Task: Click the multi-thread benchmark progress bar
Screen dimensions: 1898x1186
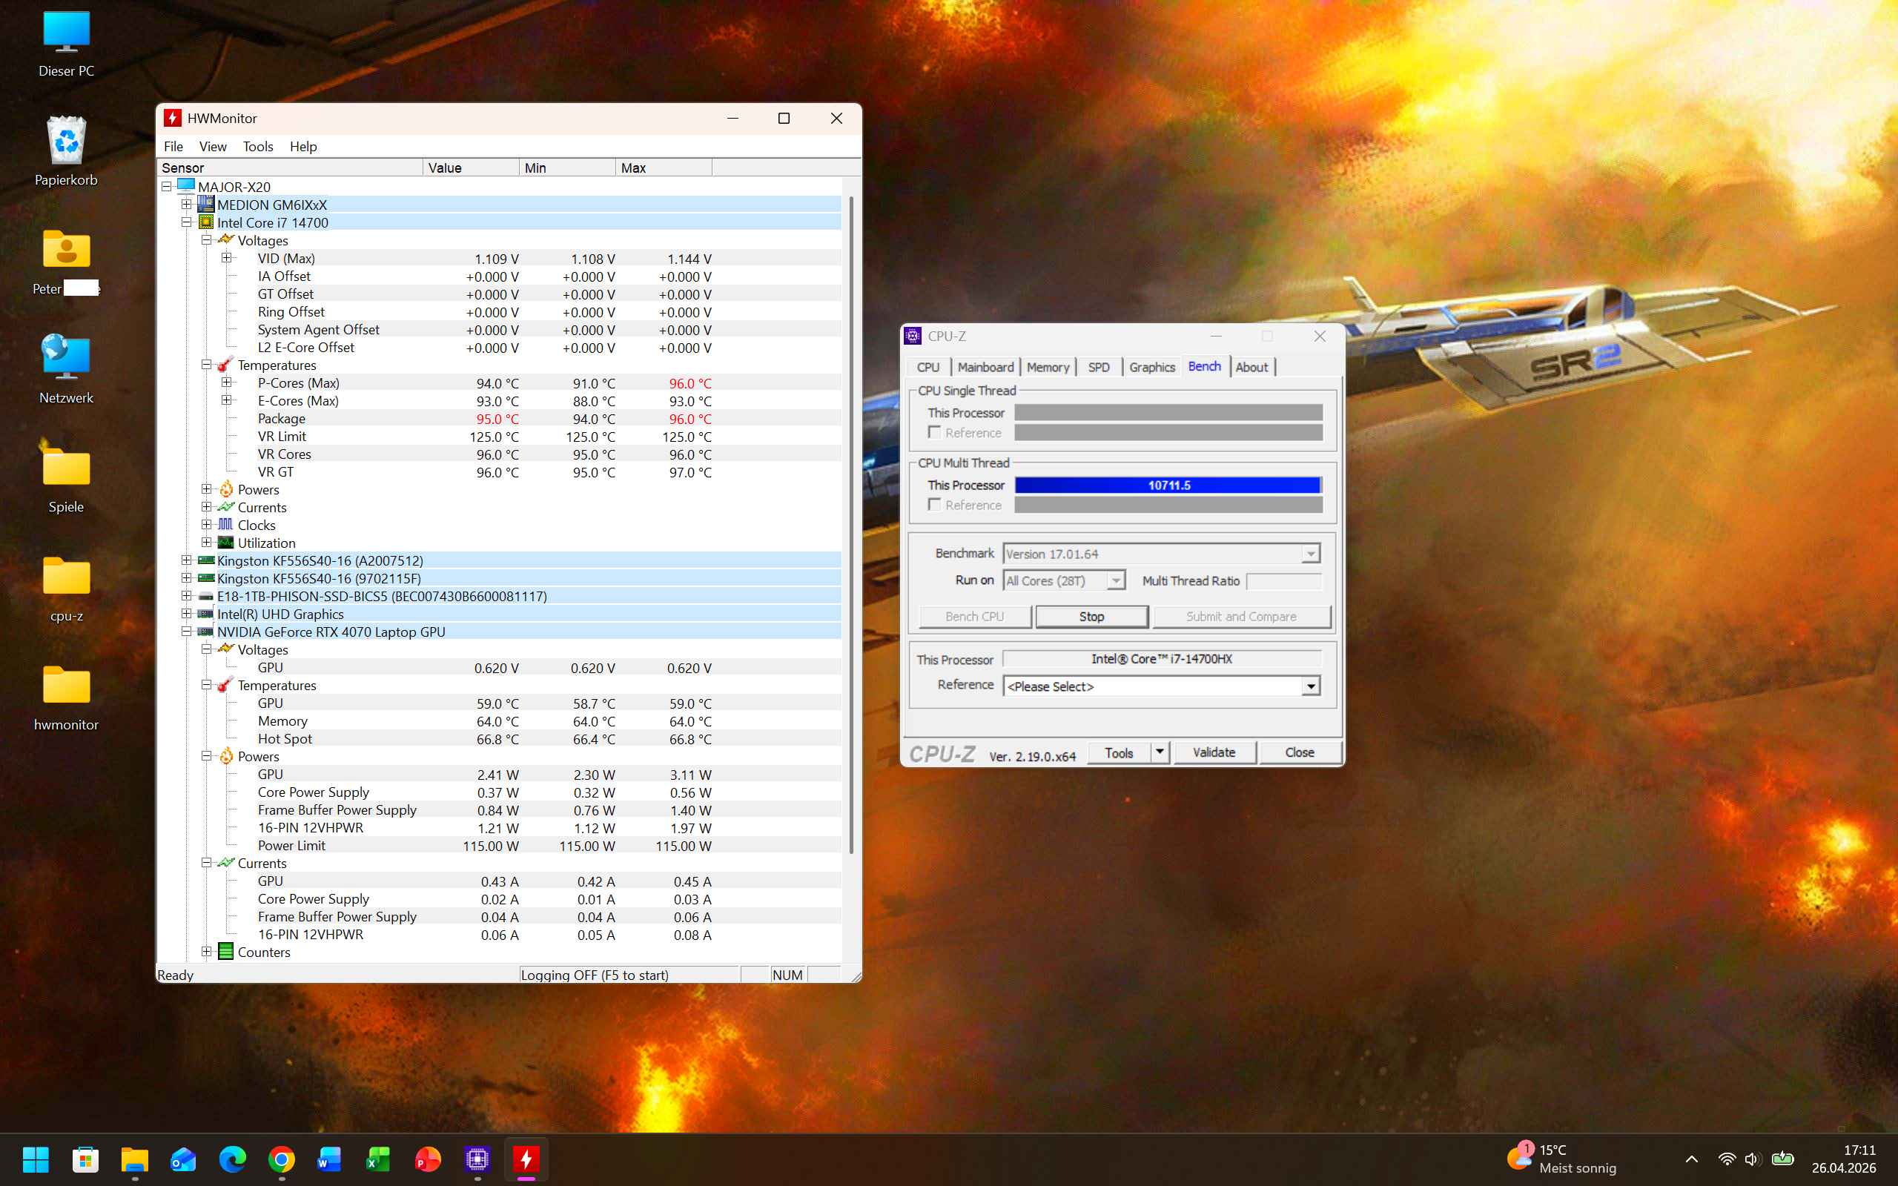Action: tap(1168, 485)
